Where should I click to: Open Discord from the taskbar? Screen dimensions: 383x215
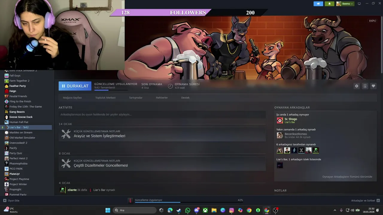[x=197, y=210]
